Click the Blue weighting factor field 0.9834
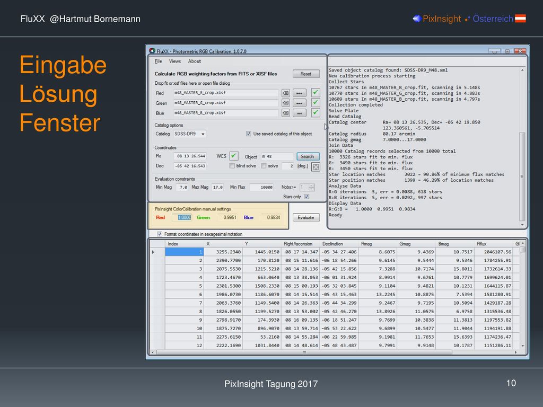543x407 pixels. [271, 217]
